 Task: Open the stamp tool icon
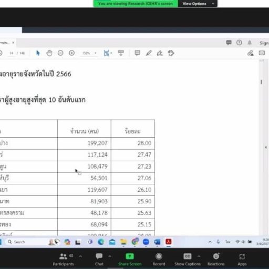pyautogui.click(x=171, y=53)
